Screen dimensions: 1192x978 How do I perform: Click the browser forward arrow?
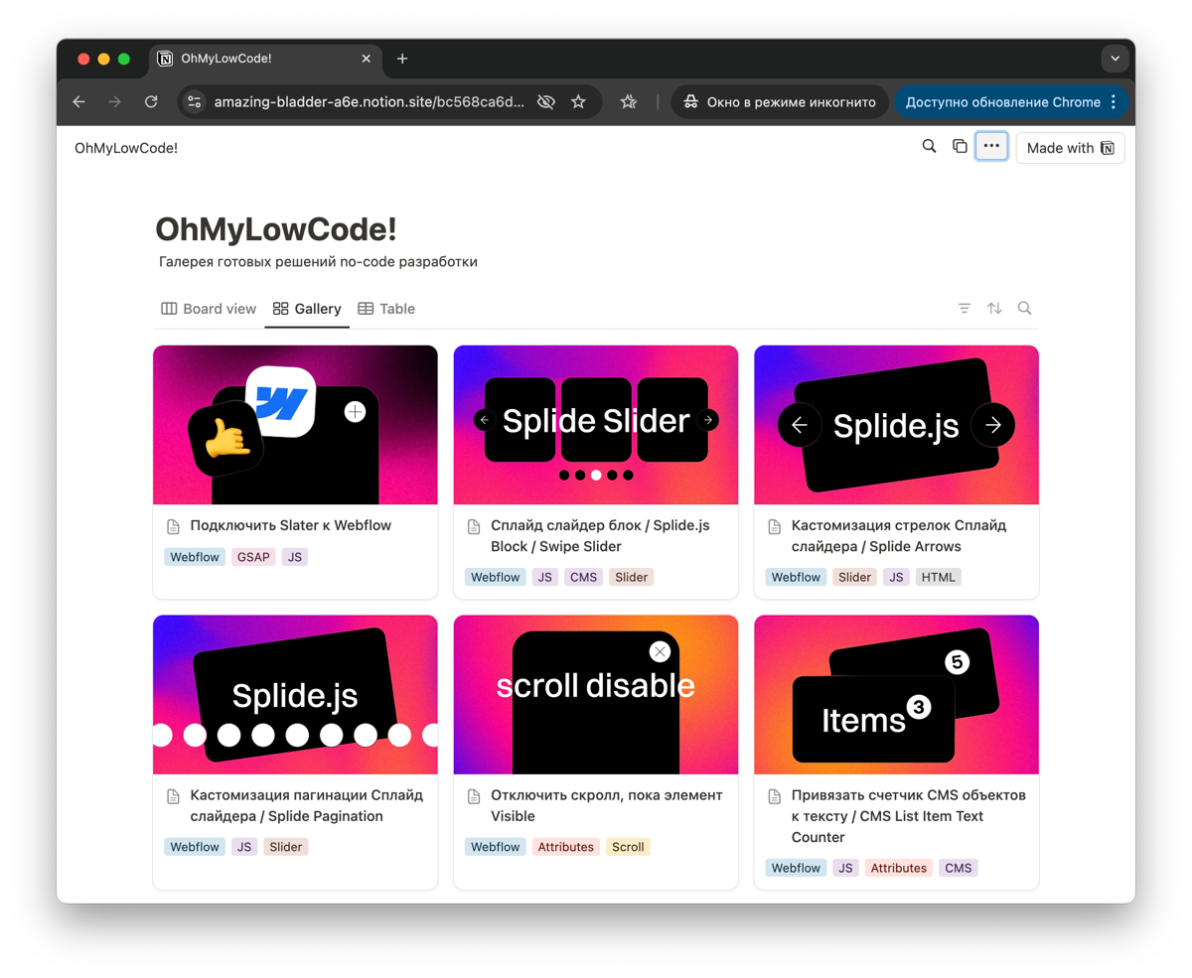(x=115, y=102)
